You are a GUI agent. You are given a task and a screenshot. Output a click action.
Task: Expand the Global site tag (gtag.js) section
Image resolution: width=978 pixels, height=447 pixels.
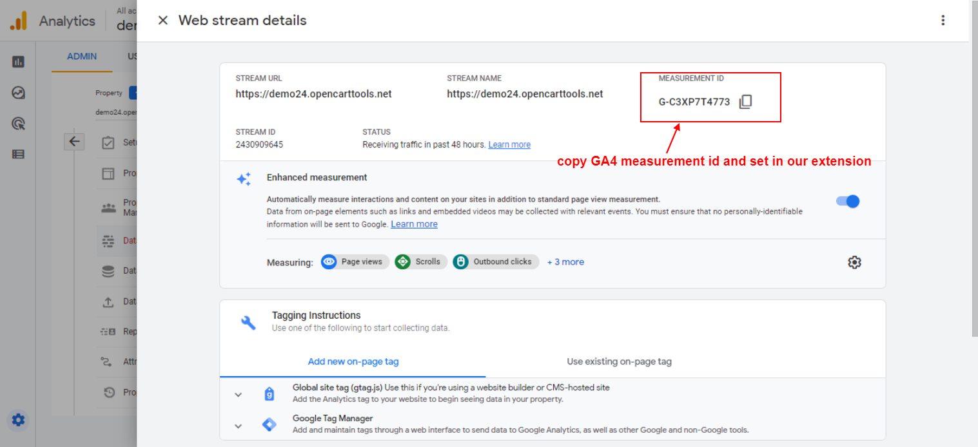tap(238, 394)
